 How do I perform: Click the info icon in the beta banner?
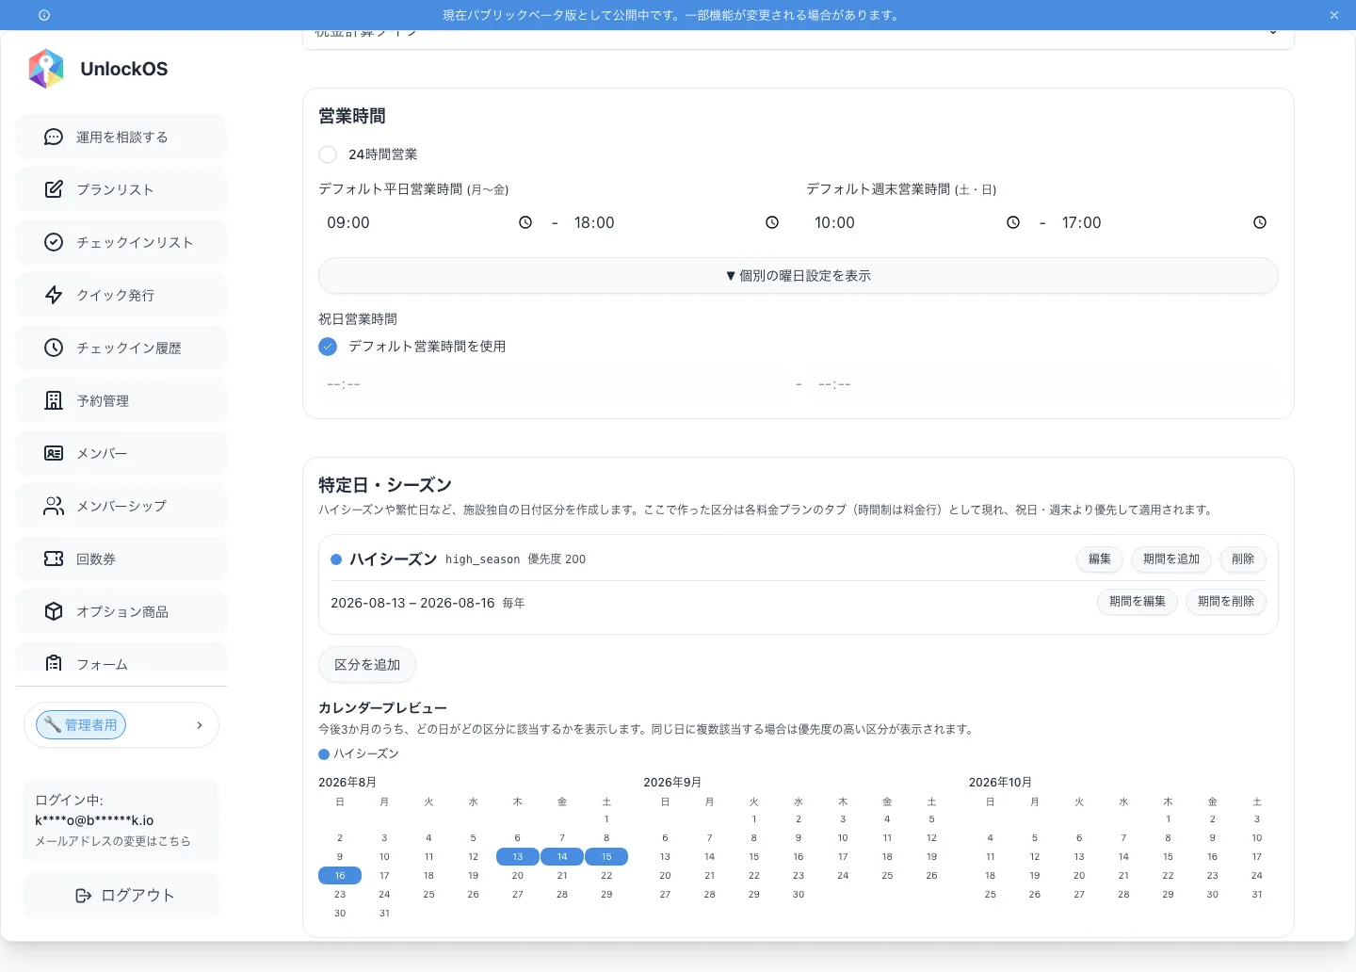(x=44, y=15)
